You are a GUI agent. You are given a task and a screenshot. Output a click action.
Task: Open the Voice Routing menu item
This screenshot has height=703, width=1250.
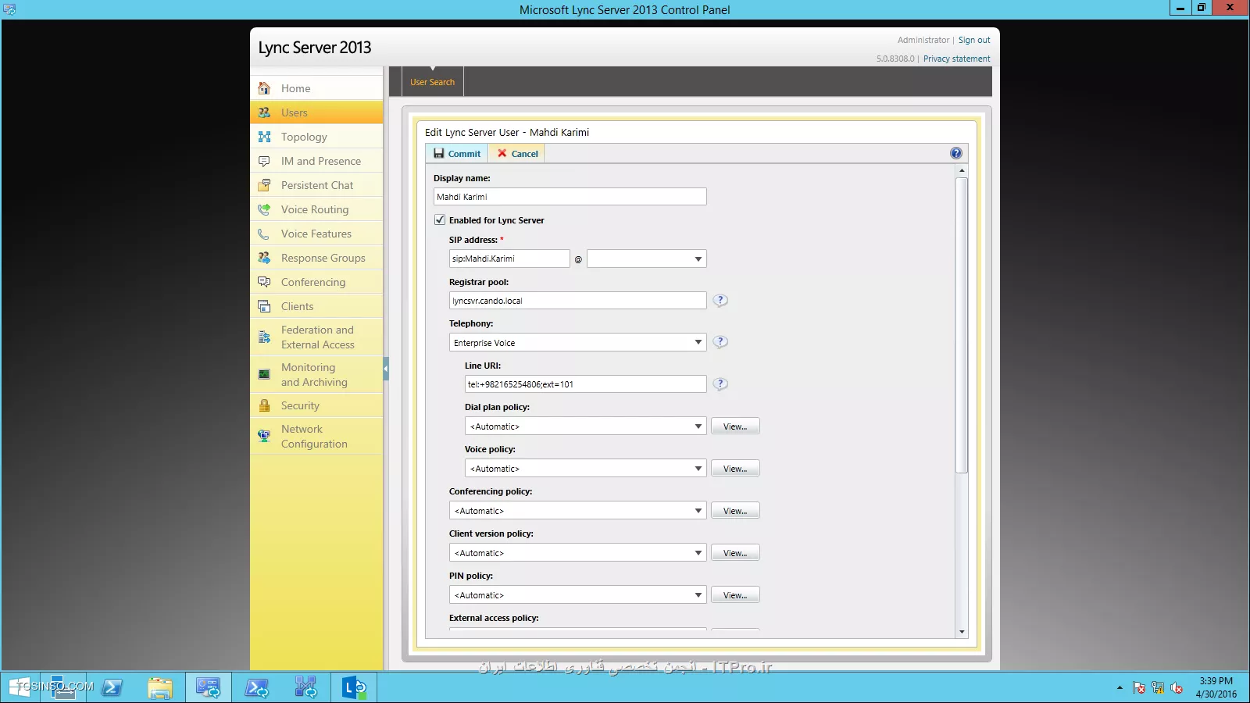(x=316, y=209)
